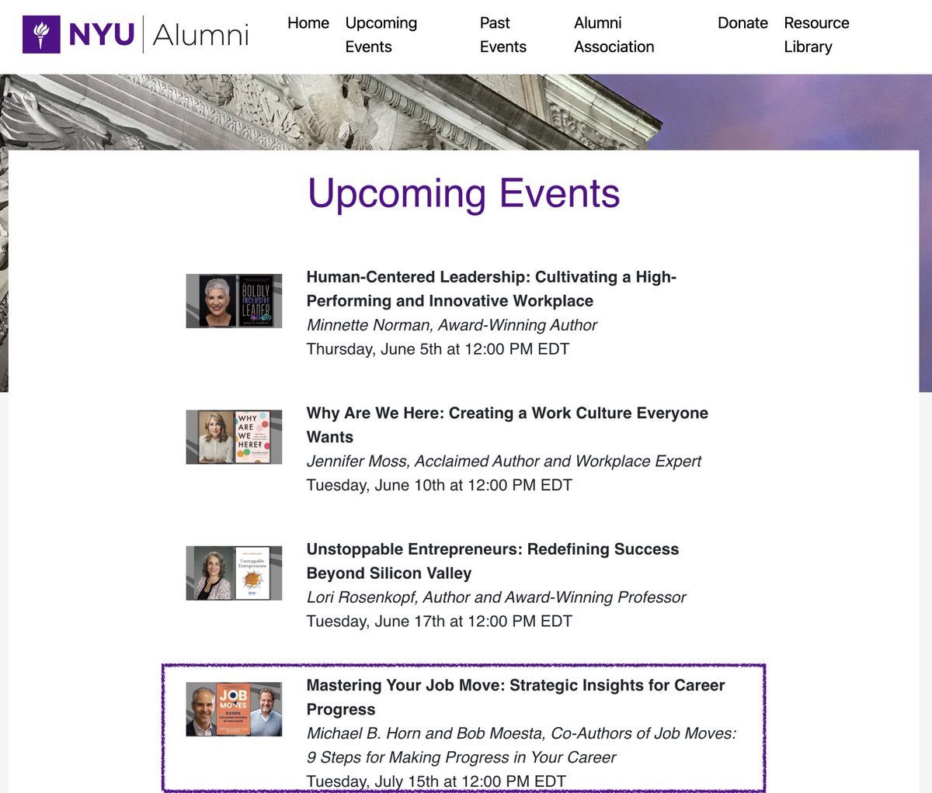Click 'Lori Rosenkopf, Author and Award-Winning Professor'

pos(496,597)
